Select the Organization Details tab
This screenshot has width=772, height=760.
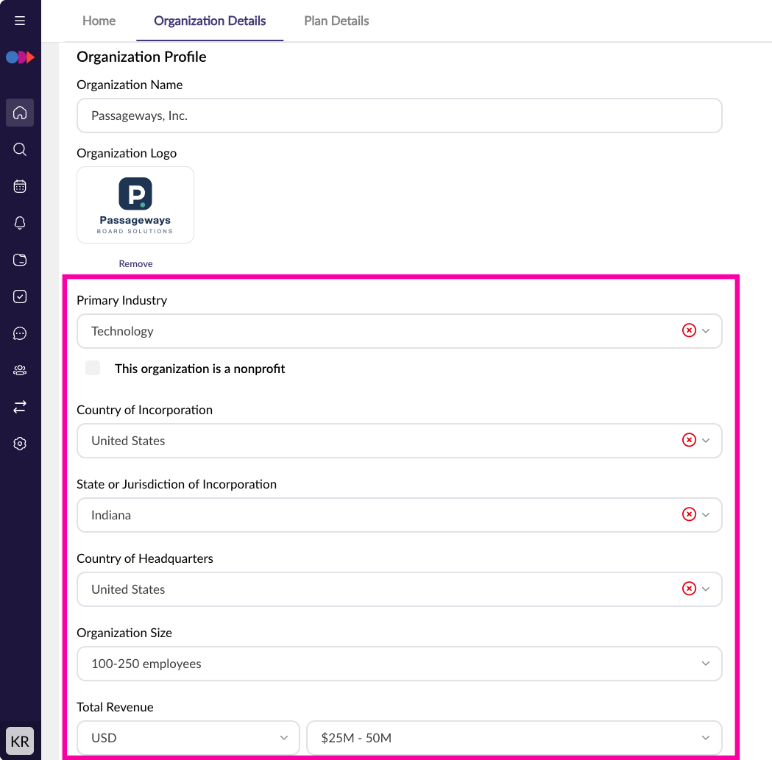[x=210, y=21]
